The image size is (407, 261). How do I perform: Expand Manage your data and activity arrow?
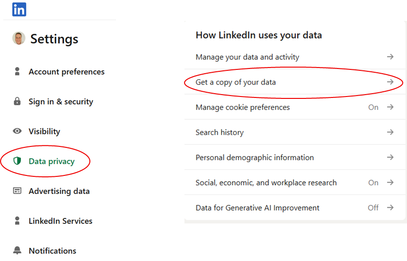click(390, 57)
